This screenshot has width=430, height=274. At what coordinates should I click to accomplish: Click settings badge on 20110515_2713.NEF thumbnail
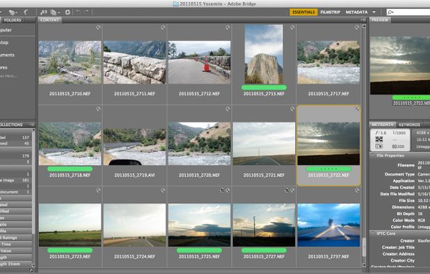point(292,27)
